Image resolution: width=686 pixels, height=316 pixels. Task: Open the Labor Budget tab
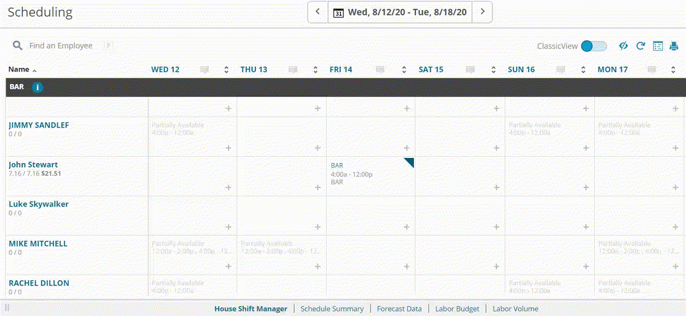[457, 309]
